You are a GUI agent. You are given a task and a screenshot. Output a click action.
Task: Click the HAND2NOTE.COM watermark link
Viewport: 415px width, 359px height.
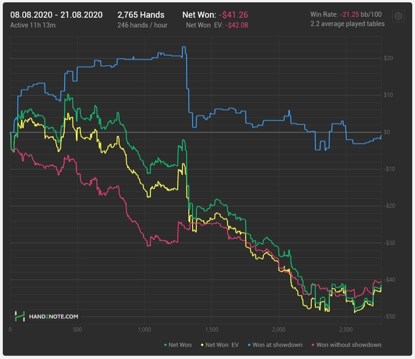pos(53,317)
